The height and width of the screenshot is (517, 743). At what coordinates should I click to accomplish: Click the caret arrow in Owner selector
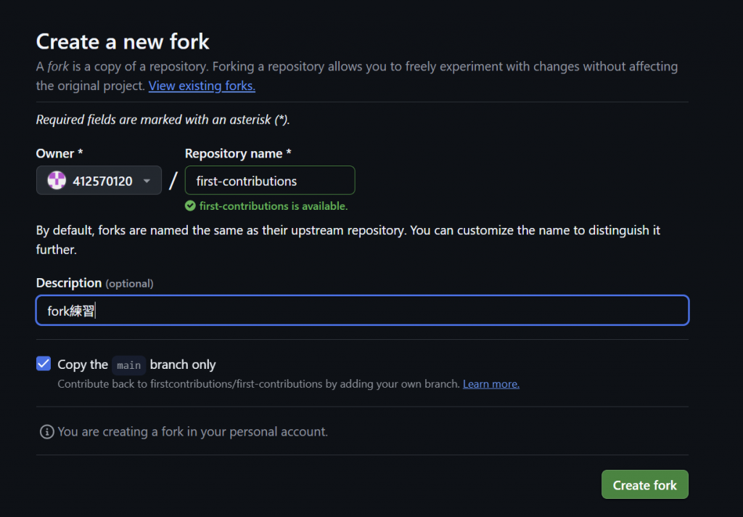[x=147, y=181]
